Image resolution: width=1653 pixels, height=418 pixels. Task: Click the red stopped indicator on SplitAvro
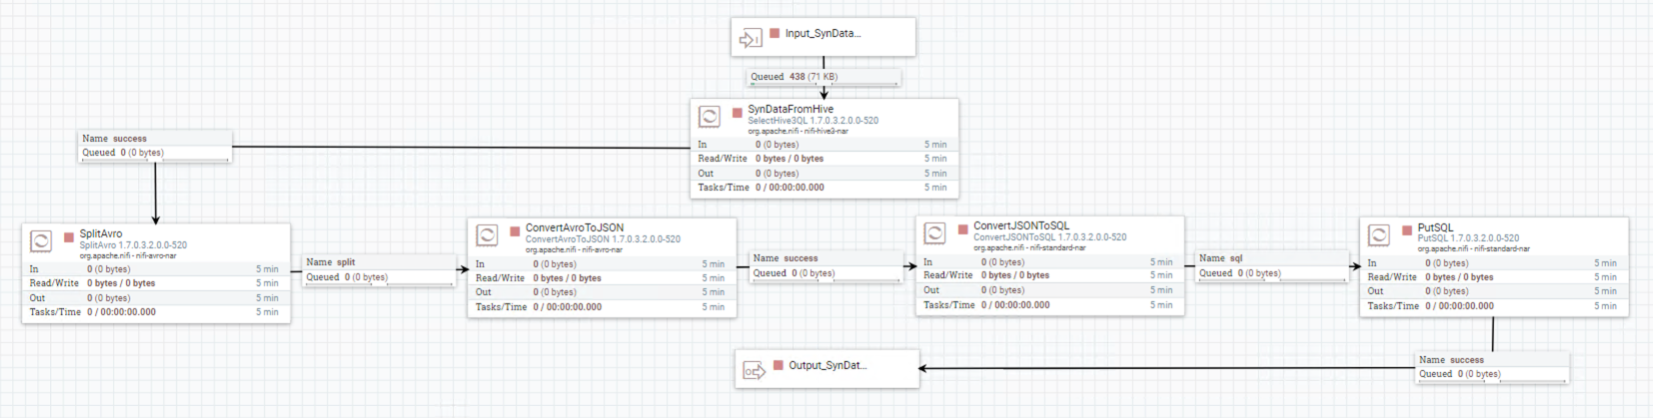[69, 237]
